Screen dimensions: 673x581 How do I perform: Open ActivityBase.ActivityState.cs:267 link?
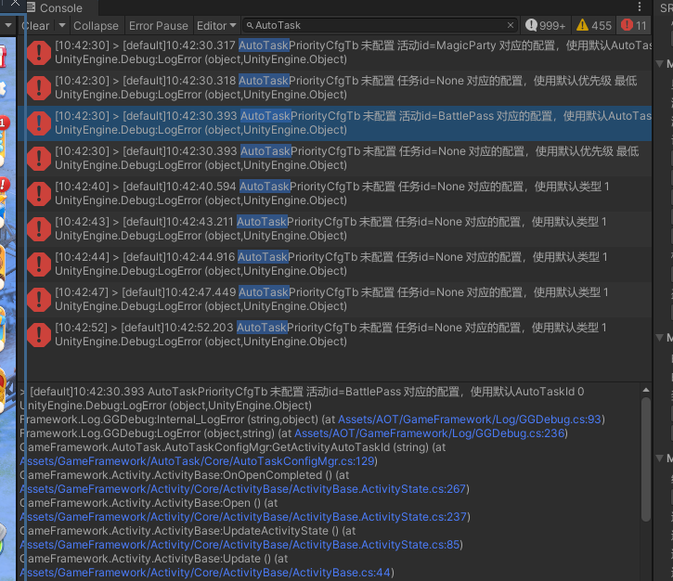click(243, 489)
